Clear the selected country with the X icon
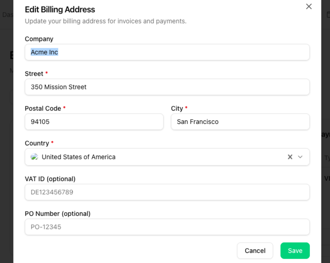The width and height of the screenshot is (330, 263). tap(290, 157)
